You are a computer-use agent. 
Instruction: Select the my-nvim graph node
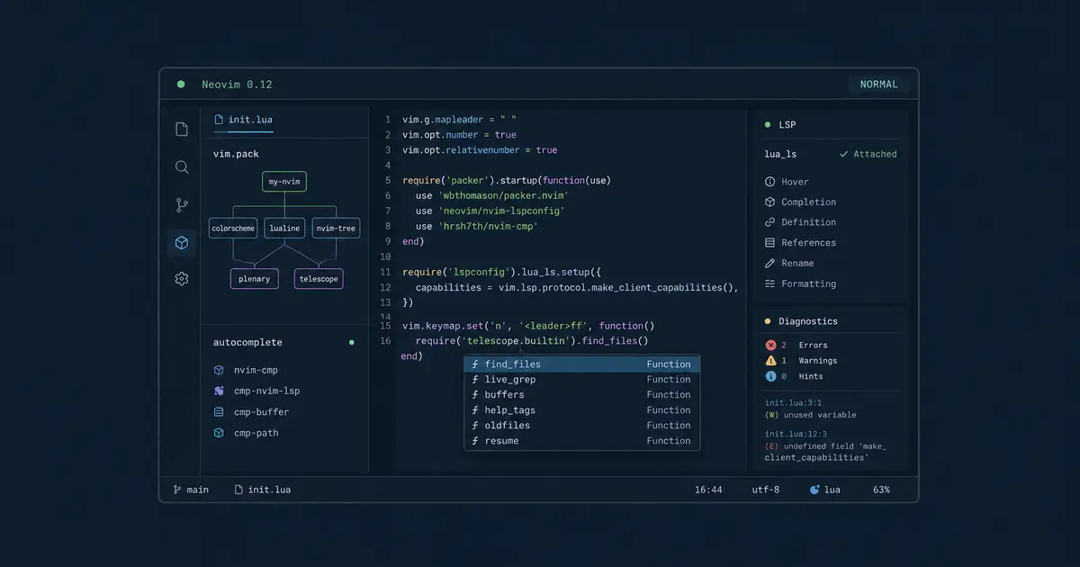[x=284, y=182]
